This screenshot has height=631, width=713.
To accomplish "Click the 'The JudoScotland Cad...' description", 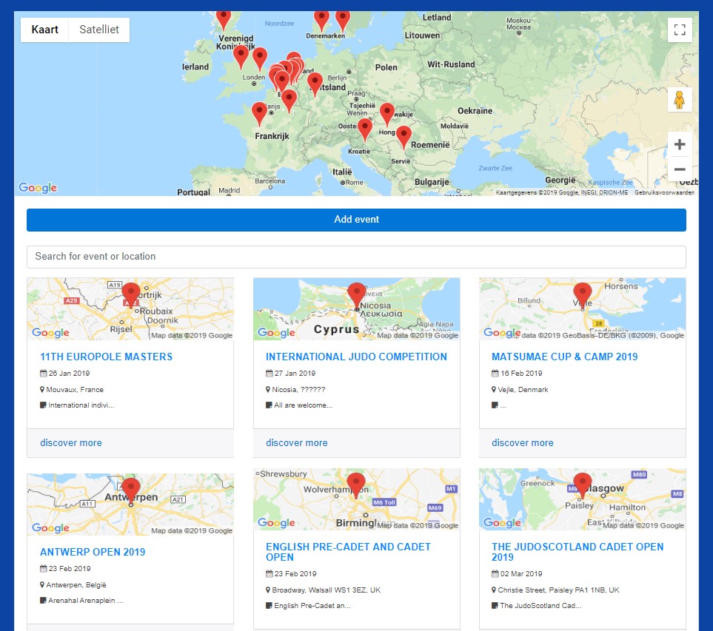I will coord(540,606).
